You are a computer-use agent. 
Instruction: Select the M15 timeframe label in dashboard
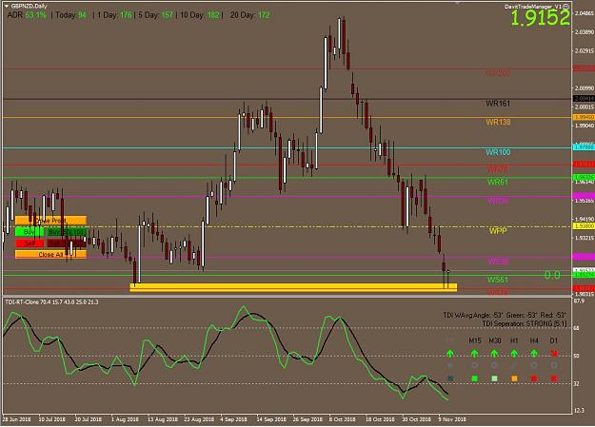coord(475,340)
